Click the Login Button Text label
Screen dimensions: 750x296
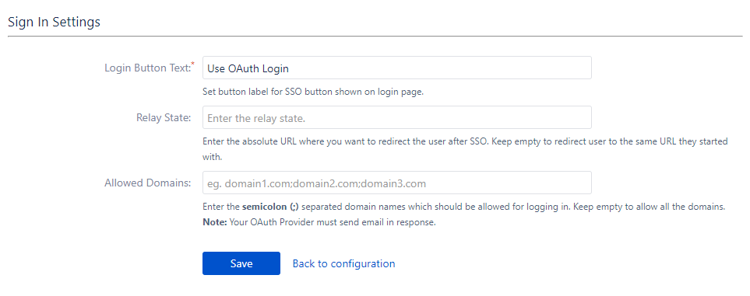click(x=147, y=68)
